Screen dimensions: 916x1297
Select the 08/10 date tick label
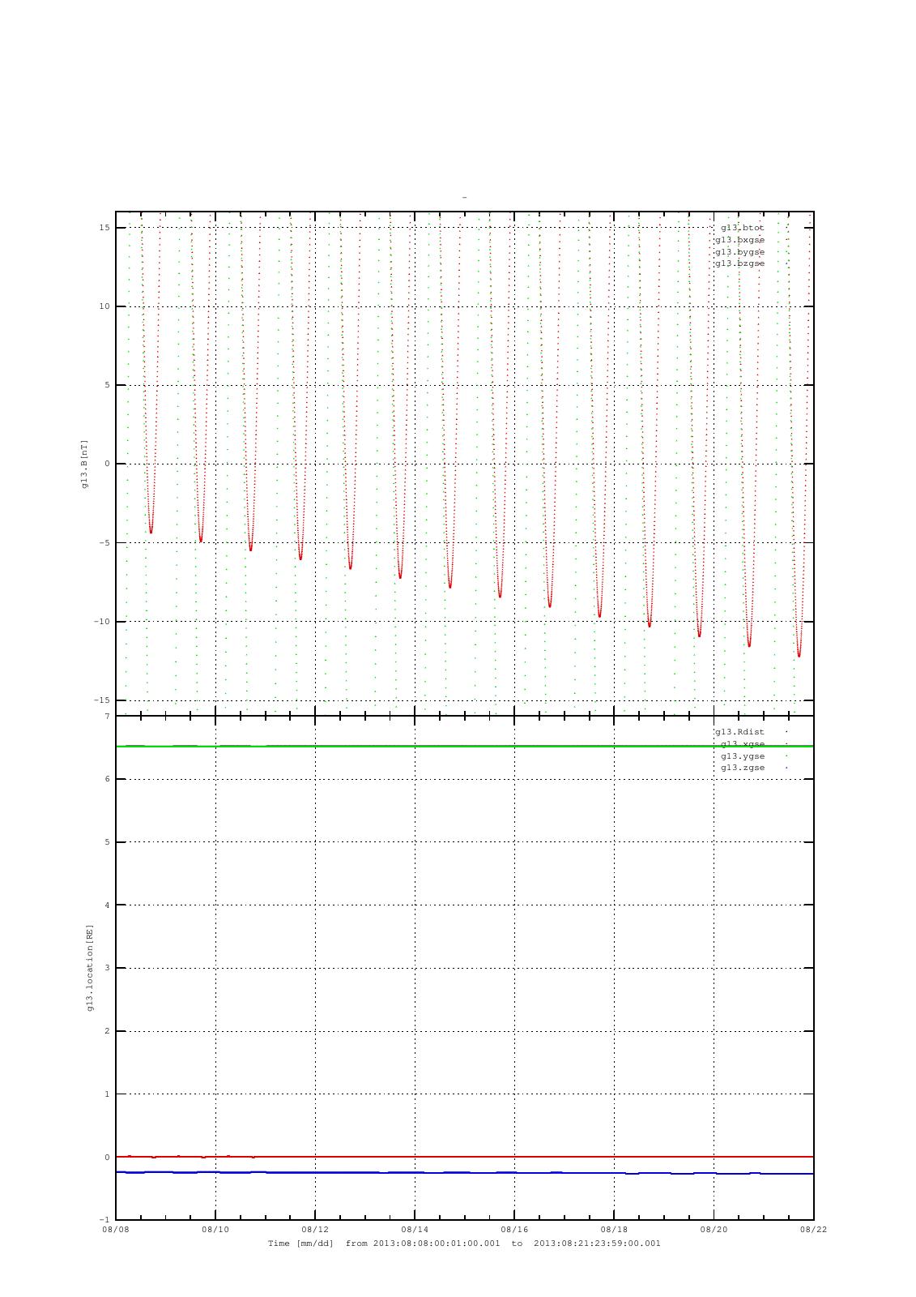[x=215, y=1230]
